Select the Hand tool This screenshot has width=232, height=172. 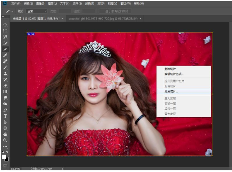(5, 134)
